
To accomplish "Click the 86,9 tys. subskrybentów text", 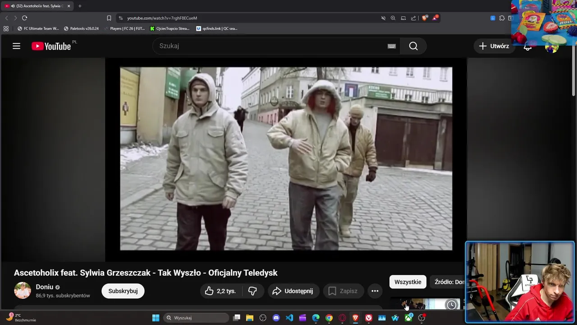I will (x=63, y=296).
